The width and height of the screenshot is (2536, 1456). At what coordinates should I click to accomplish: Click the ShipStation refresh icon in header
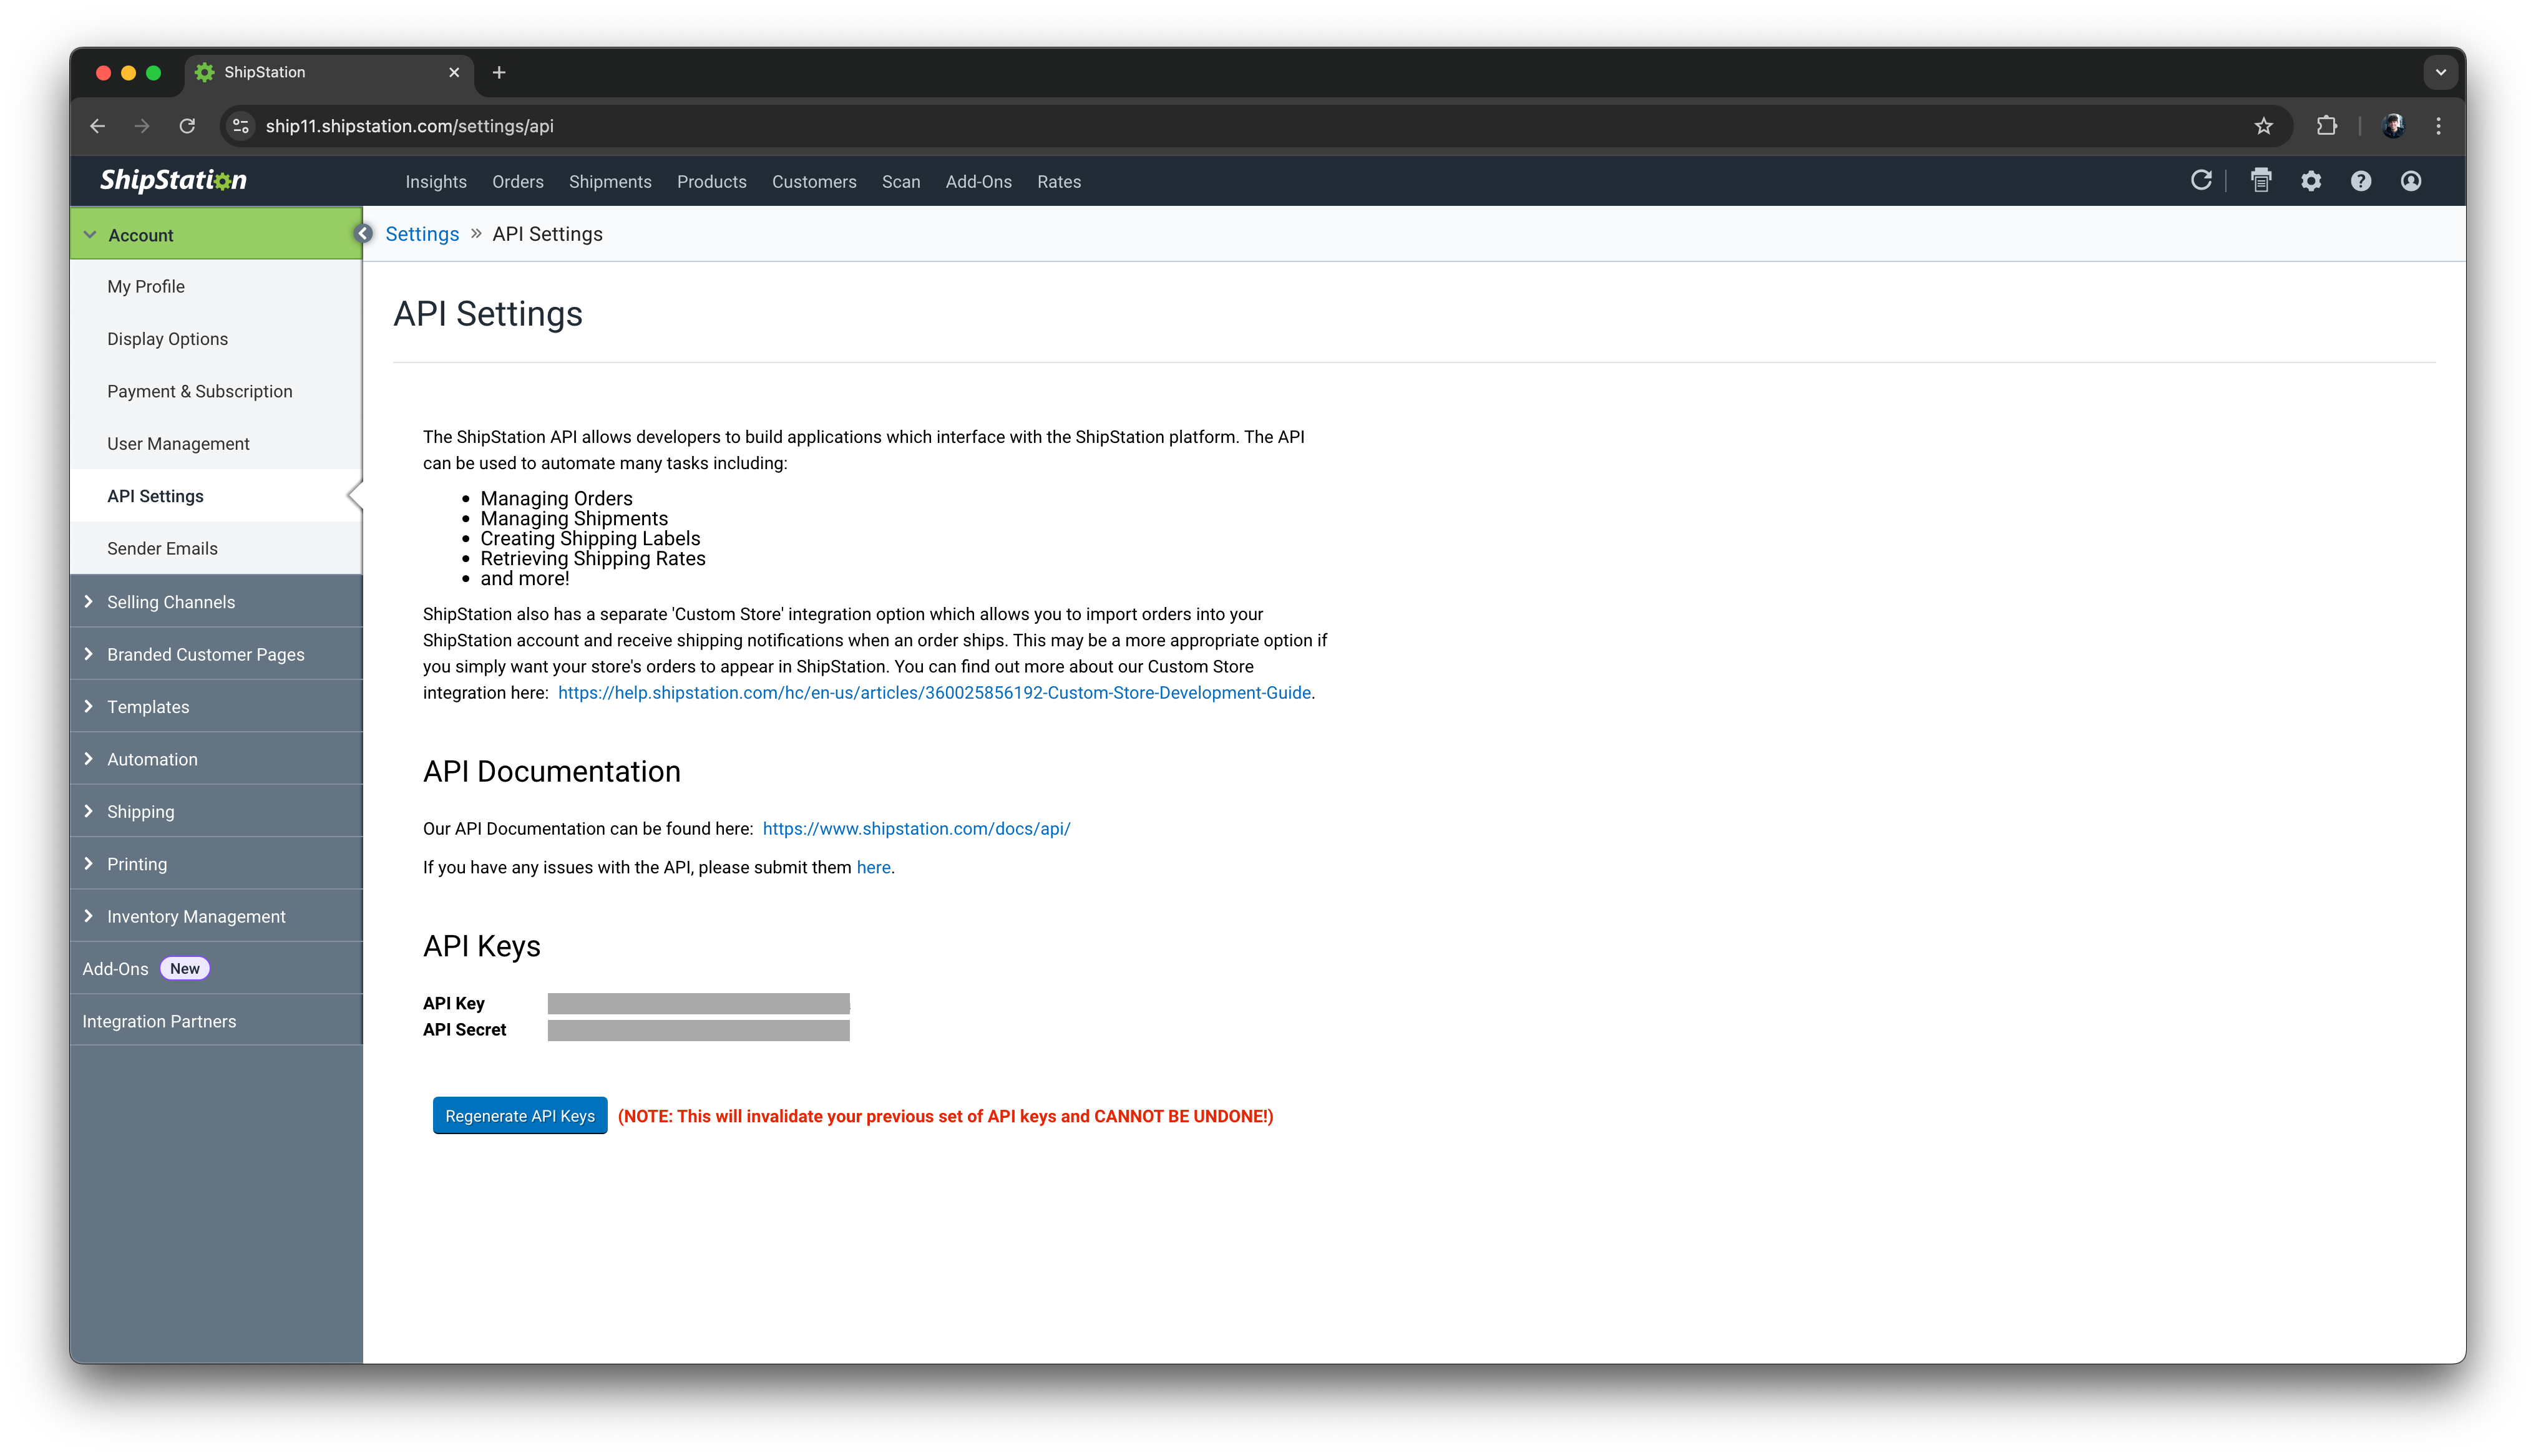2200,180
